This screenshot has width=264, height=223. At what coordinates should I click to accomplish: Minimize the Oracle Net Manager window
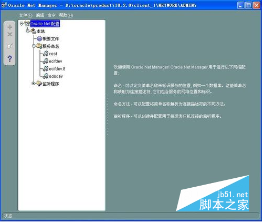pyautogui.click(x=241, y=5)
